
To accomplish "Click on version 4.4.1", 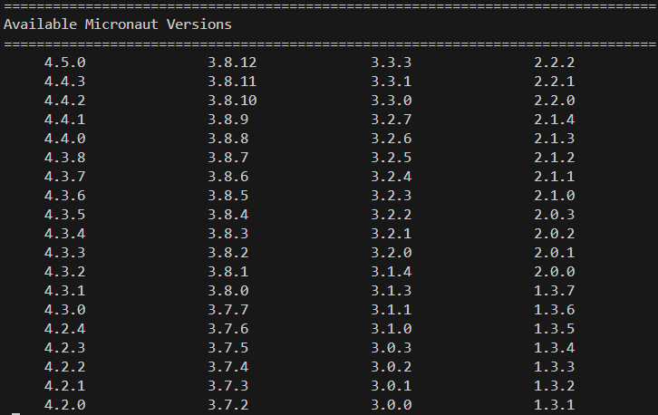I will pyautogui.click(x=64, y=120).
